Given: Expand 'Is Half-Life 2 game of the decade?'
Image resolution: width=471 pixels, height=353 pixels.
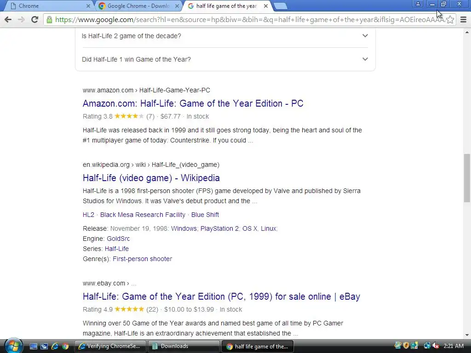Looking at the screenshot, I should click(x=225, y=36).
